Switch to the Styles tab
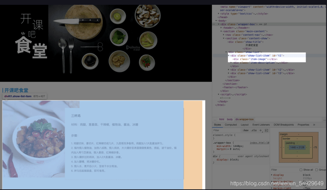 (217, 125)
